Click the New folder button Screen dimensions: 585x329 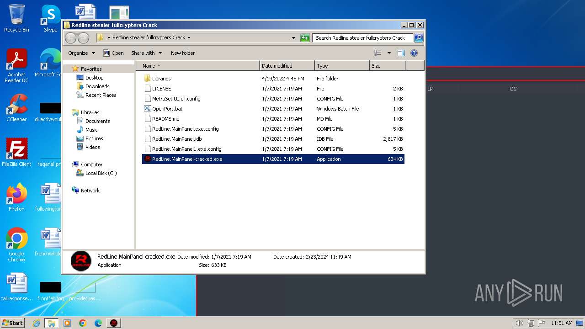(183, 53)
